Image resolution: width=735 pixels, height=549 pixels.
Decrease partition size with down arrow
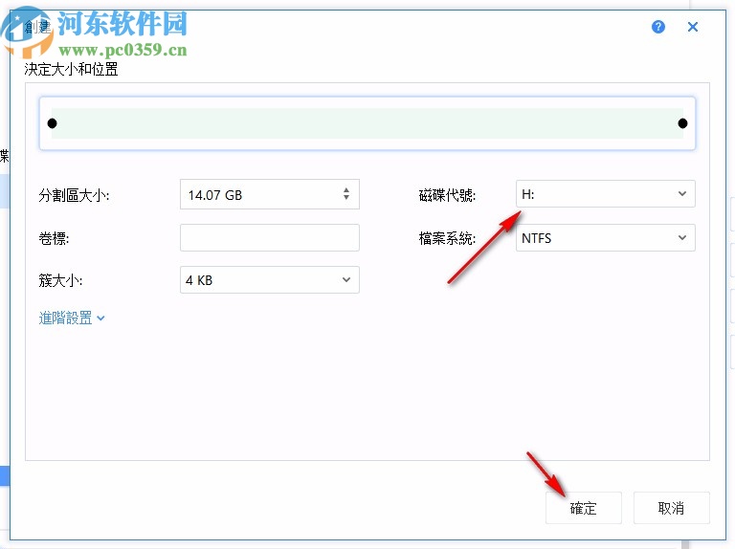point(345,197)
